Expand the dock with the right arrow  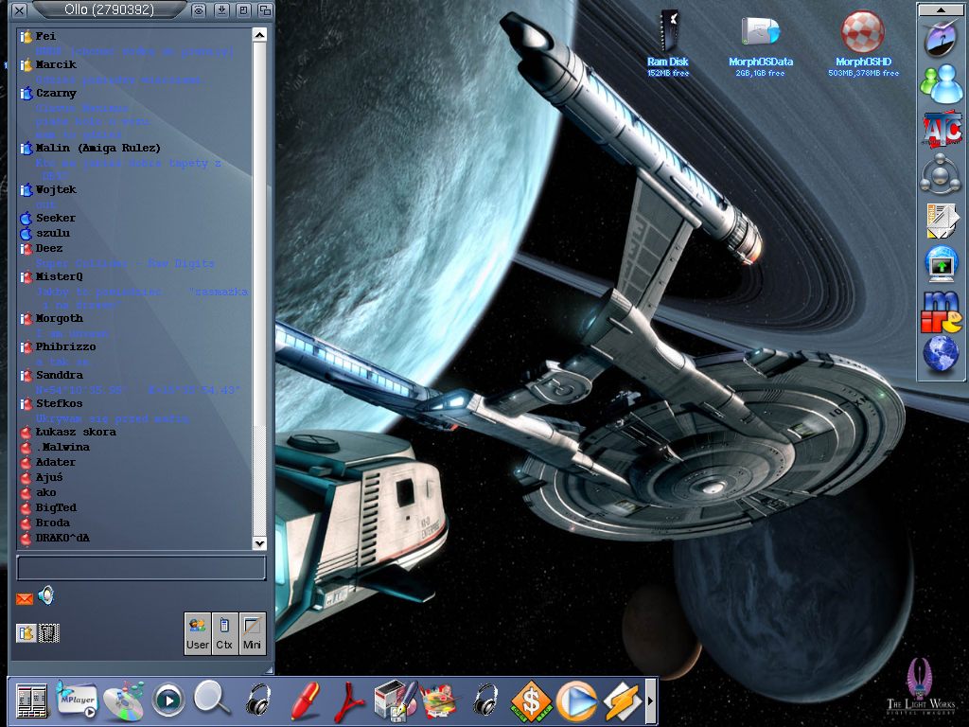[650, 701]
